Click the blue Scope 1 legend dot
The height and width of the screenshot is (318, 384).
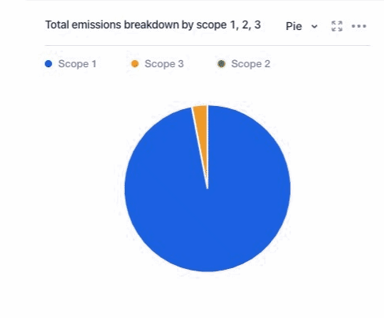48,64
